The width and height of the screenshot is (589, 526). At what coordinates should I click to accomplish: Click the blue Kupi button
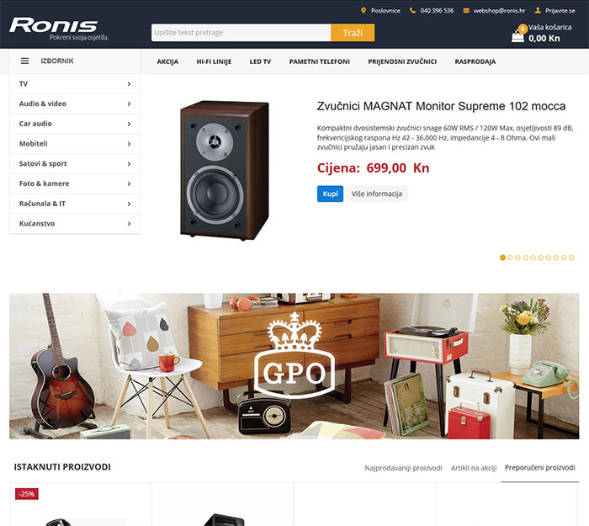[330, 194]
